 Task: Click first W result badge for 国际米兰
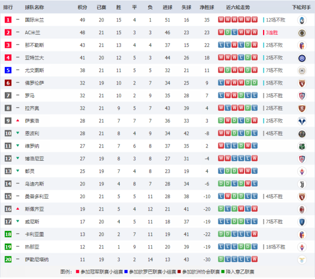tap(221, 19)
